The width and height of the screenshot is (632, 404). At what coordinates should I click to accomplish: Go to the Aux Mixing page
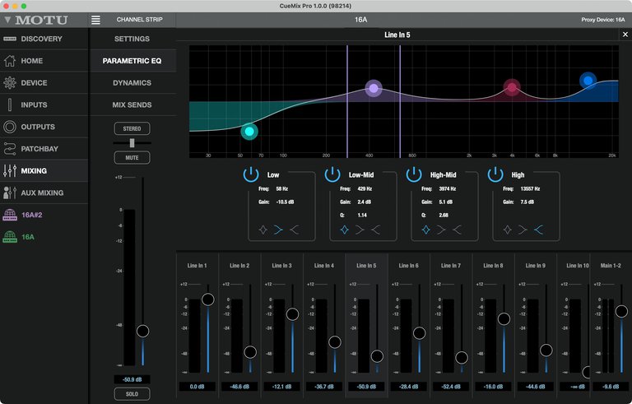(x=43, y=193)
